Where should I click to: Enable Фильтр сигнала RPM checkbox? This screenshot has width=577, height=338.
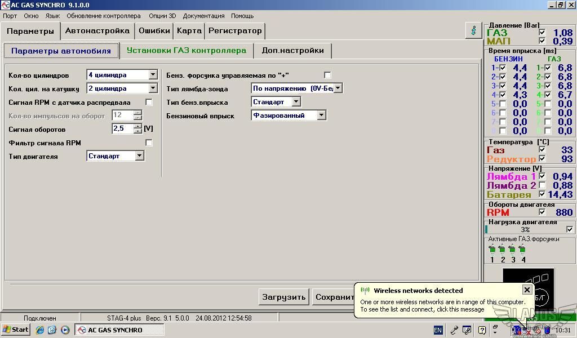tap(149, 143)
